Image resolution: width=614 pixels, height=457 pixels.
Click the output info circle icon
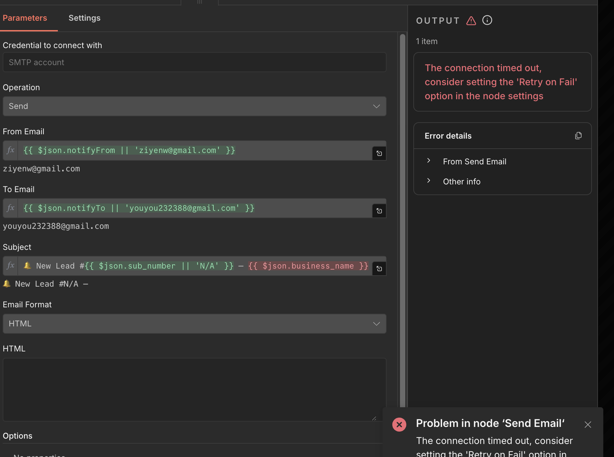[x=487, y=20]
